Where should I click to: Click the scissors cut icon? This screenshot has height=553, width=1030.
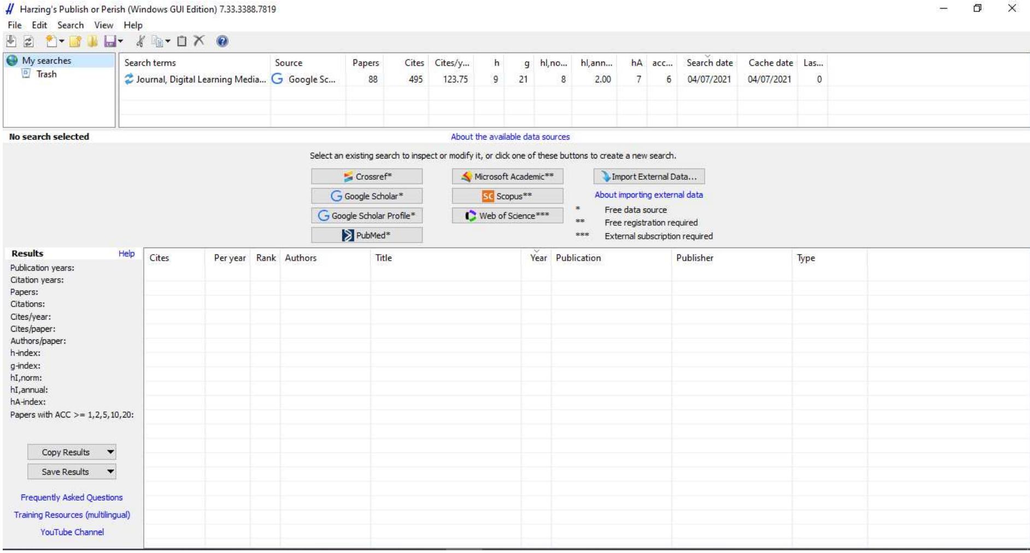click(141, 41)
